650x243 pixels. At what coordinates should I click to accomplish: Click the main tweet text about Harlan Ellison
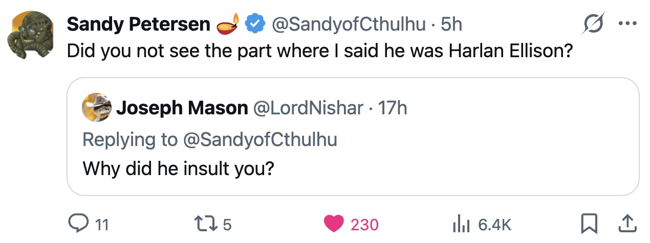(x=319, y=52)
